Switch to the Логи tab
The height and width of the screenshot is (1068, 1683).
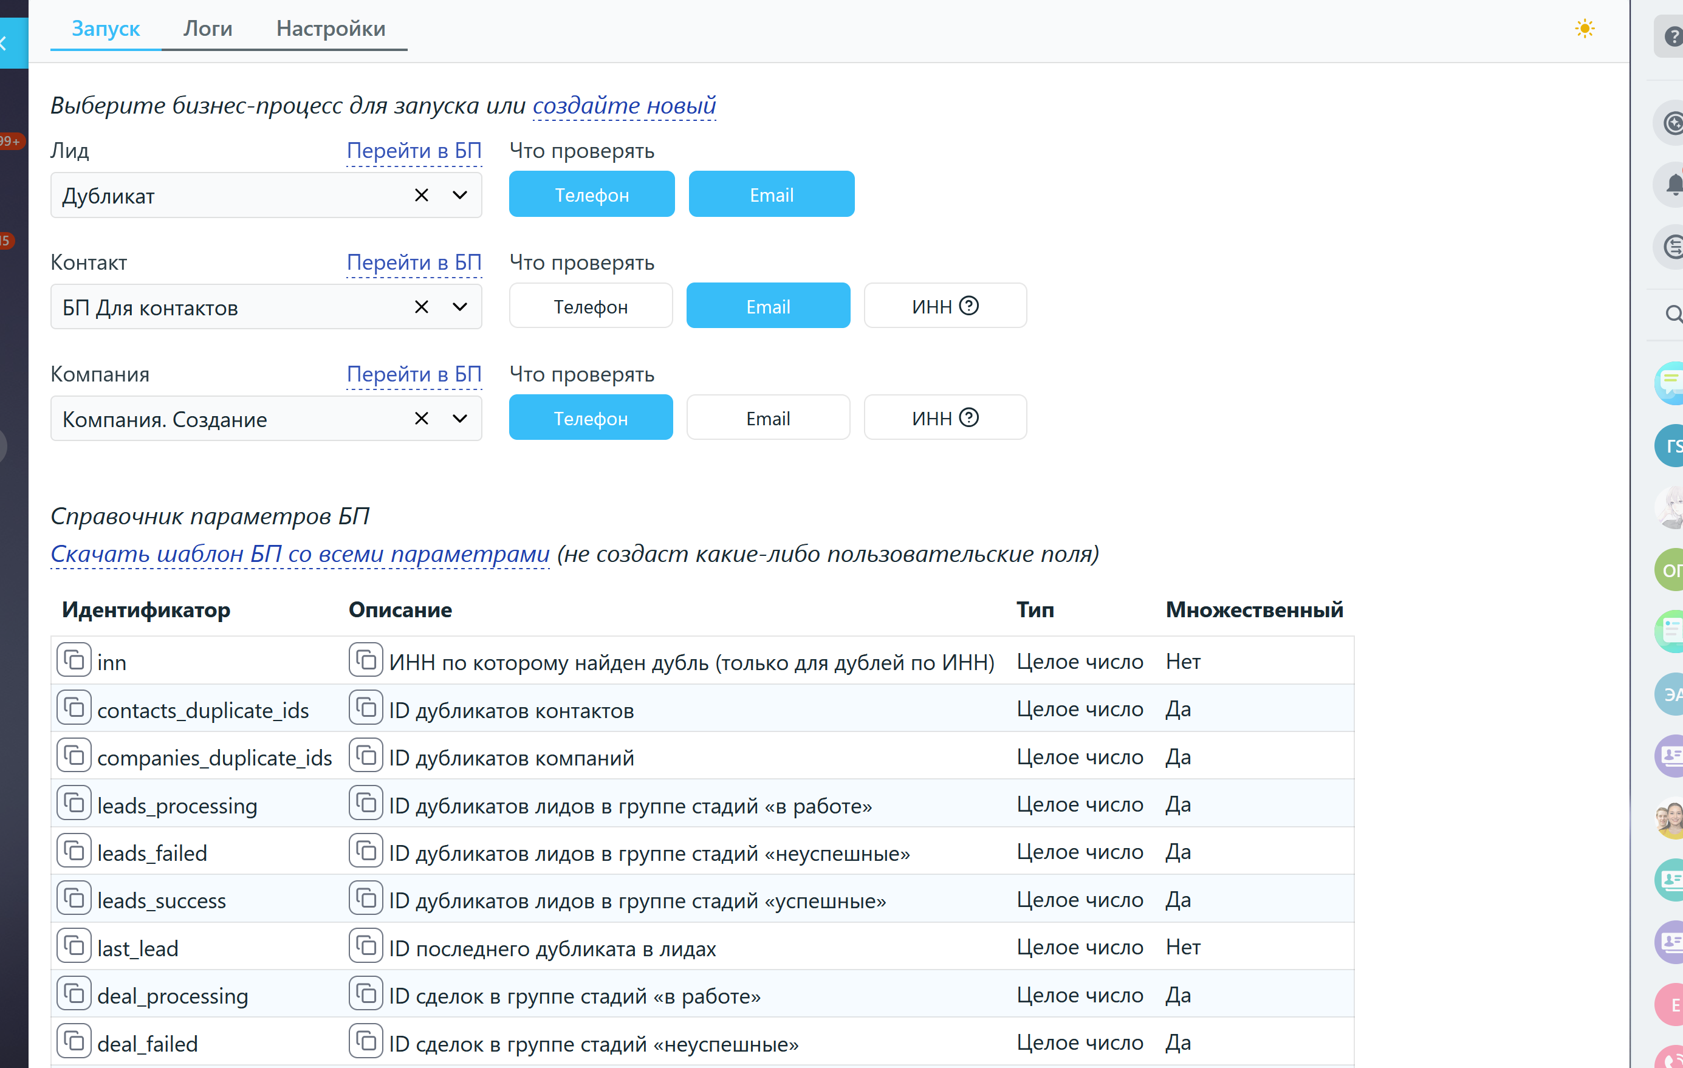(208, 29)
